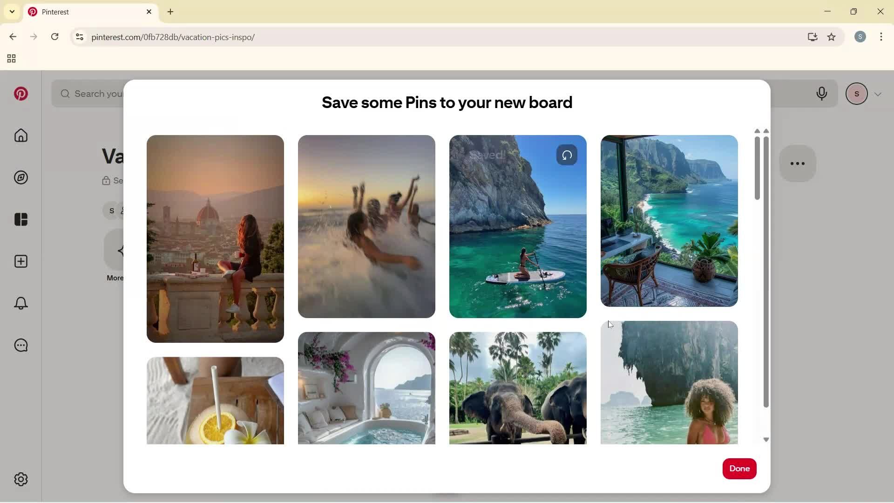Undo saving the paddleboard pin

pos(567,155)
